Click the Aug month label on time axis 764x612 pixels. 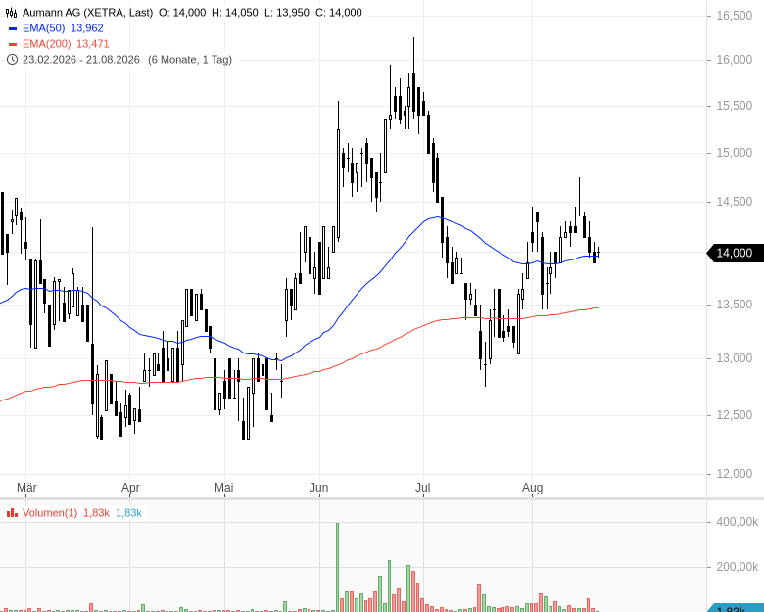click(x=532, y=488)
